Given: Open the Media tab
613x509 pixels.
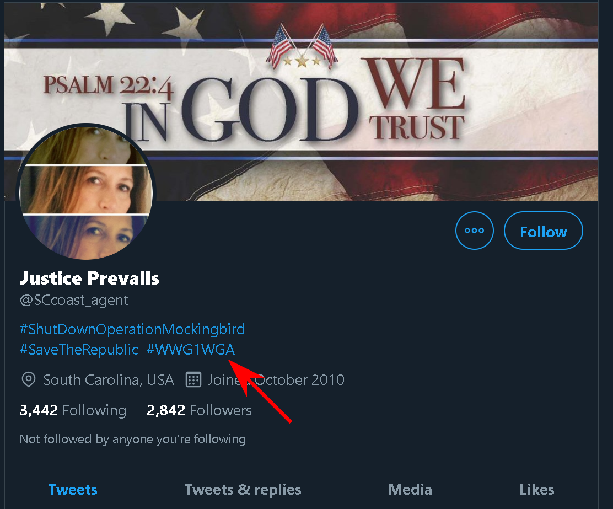Looking at the screenshot, I should coord(410,490).
